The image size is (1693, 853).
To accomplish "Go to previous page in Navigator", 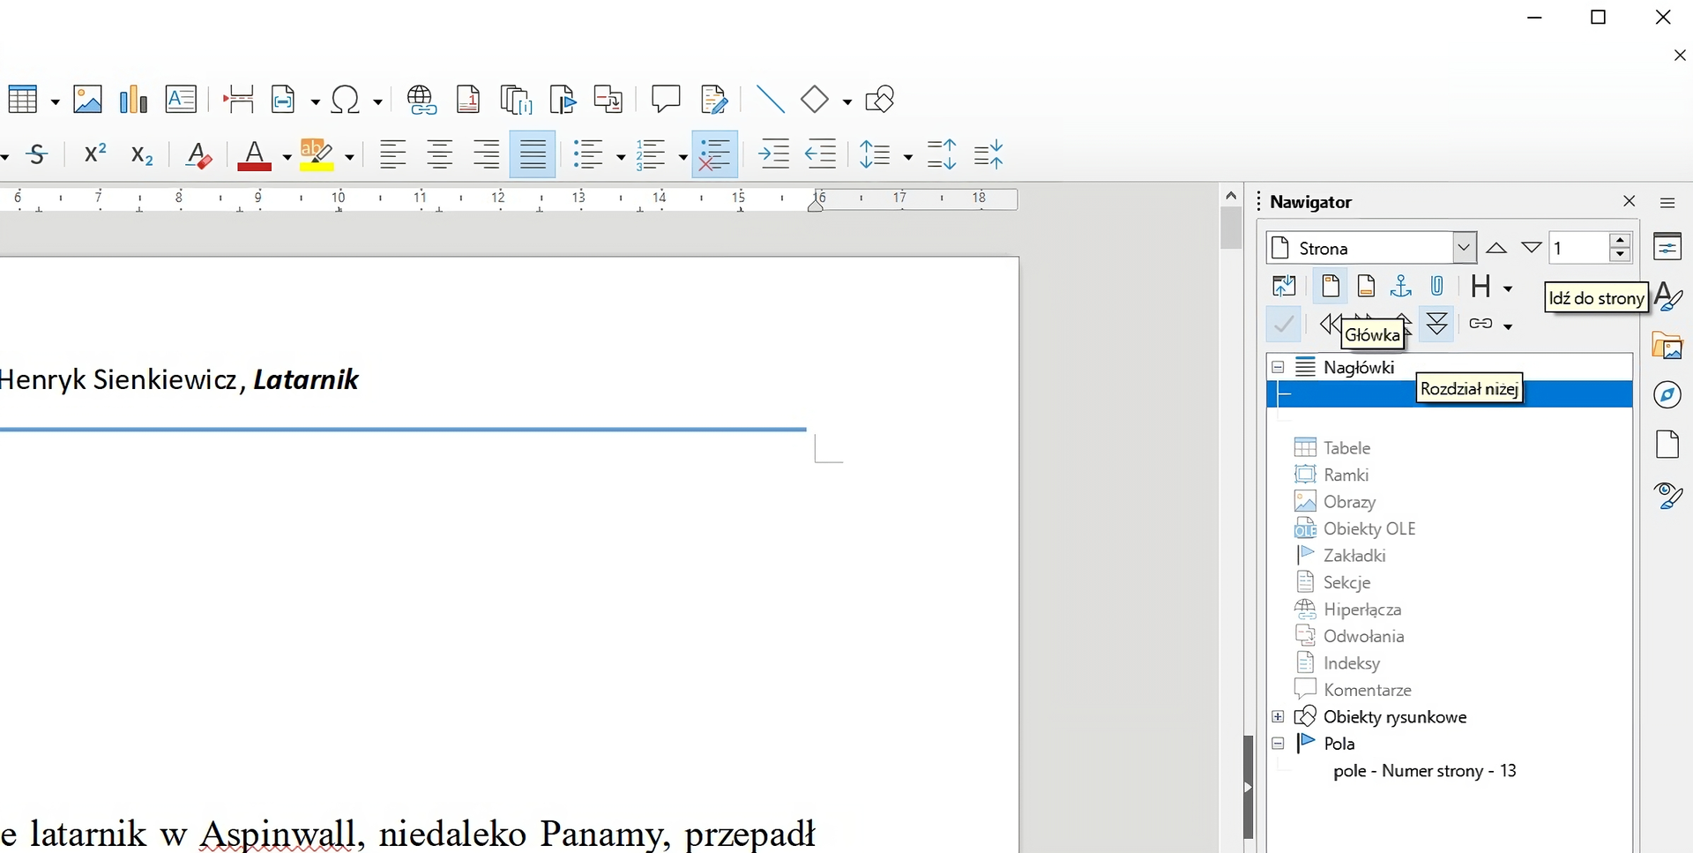I will (x=1496, y=248).
